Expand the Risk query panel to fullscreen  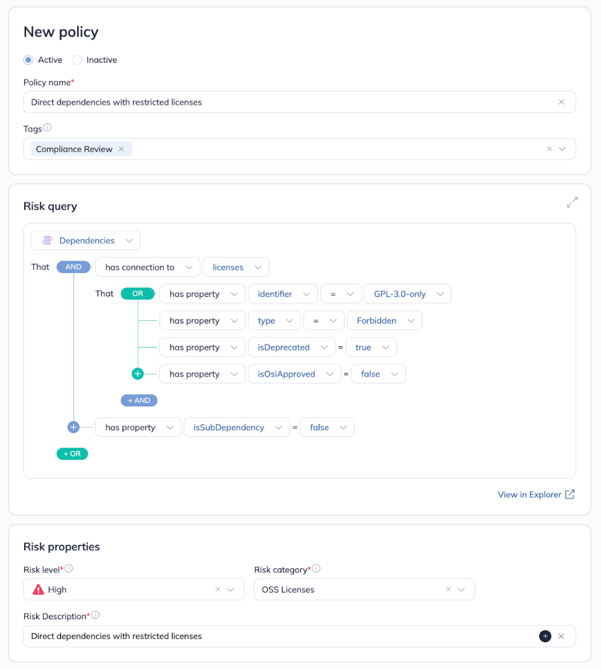[572, 203]
